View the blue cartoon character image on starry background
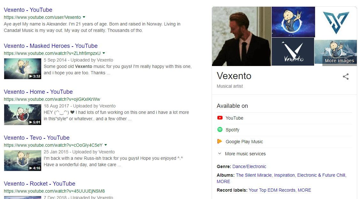This screenshot has width=362, height=199. (x=293, y=22)
